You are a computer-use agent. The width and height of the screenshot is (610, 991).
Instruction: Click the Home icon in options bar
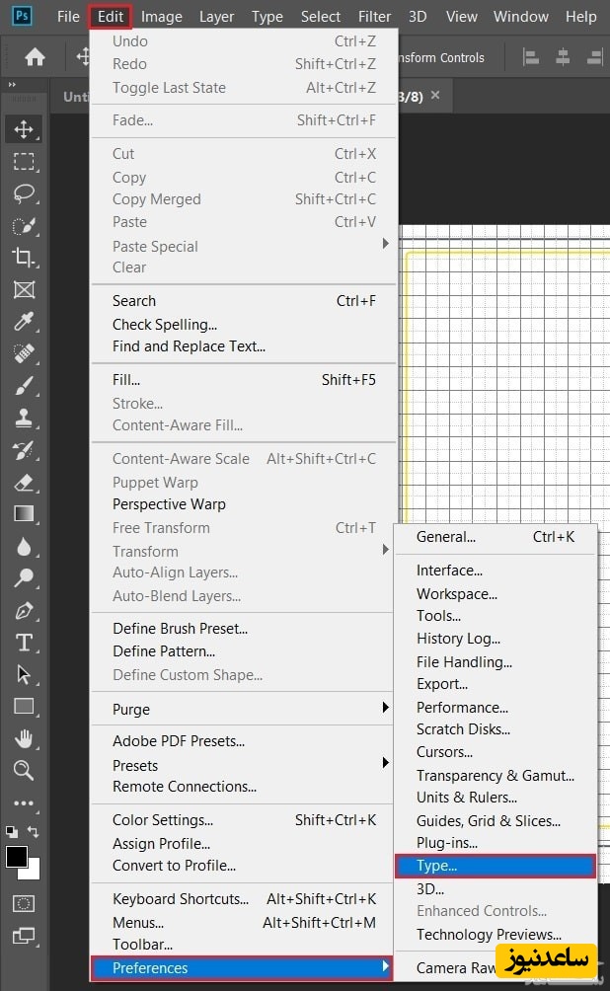[35, 57]
